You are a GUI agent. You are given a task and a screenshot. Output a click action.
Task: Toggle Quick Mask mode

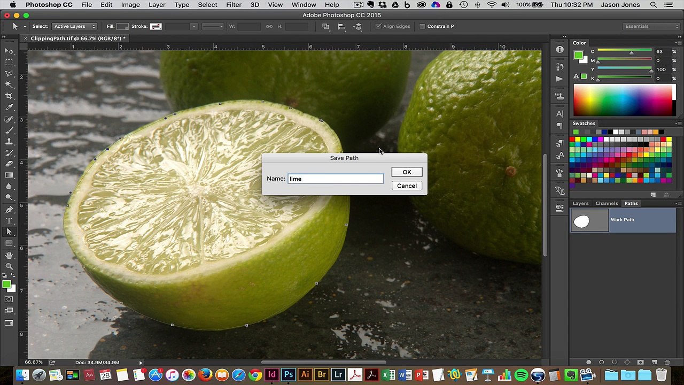tap(9, 299)
